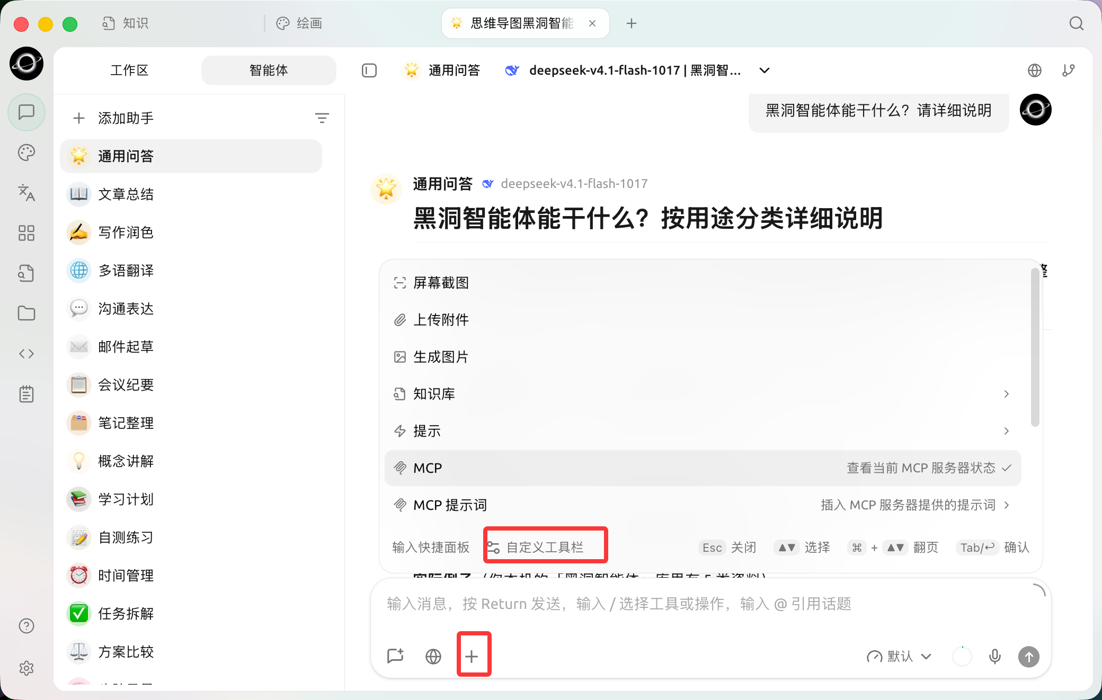The image size is (1102, 700).
Task: Open a new tab with plus
Action: (x=632, y=23)
